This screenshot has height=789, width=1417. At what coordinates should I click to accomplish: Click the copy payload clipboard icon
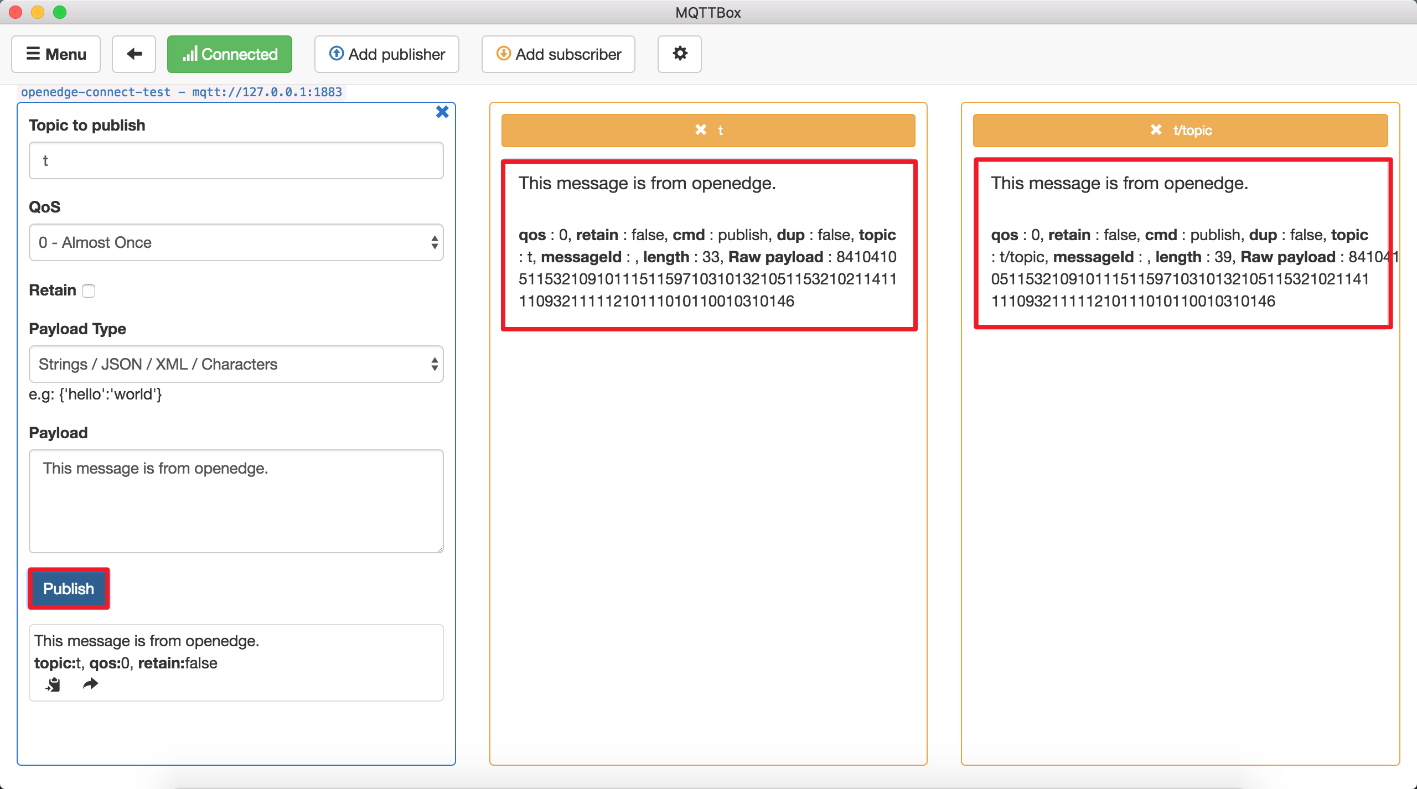pyautogui.click(x=53, y=684)
